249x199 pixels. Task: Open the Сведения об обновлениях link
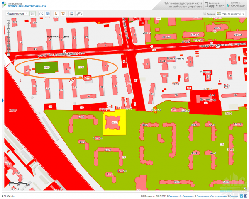(x=181, y=196)
